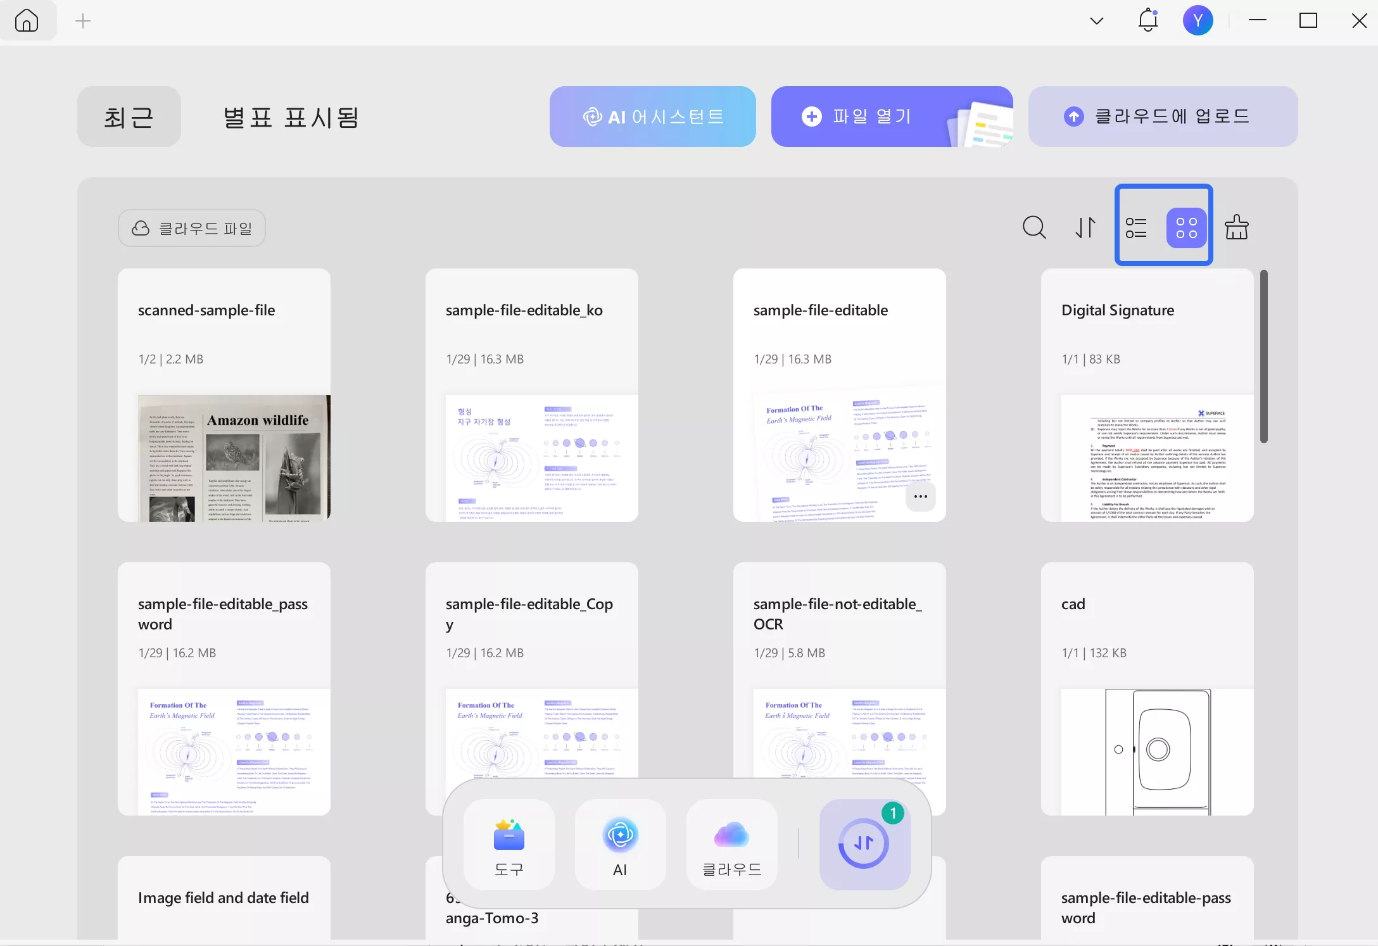Image resolution: width=1378 pixels, height=946 pixels.
Task: Open the scanned-sample-file card thumbnail
Action: click(x=234, y=458)
